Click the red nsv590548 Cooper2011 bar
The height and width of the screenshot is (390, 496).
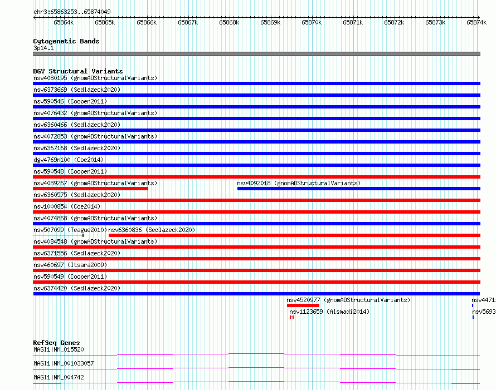pyautogui.click(x=256, y=177)
